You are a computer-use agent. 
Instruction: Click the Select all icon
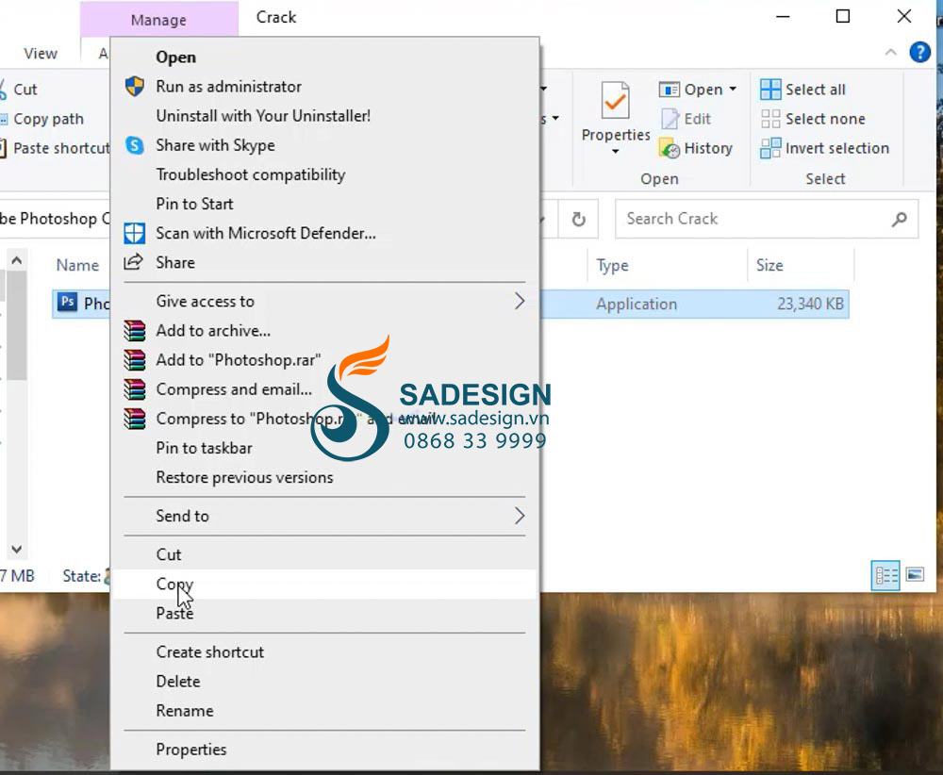770,90
